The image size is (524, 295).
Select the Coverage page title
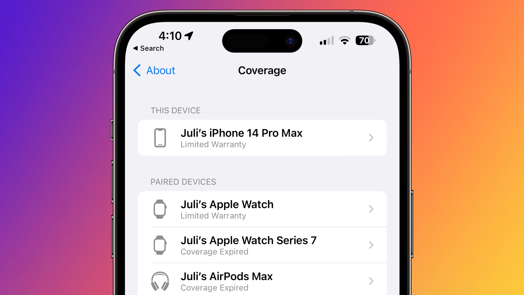tap(262, 70)
